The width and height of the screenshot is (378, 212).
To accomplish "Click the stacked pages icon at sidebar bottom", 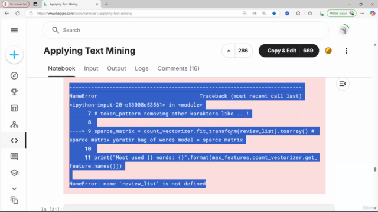I will (14, 200).
